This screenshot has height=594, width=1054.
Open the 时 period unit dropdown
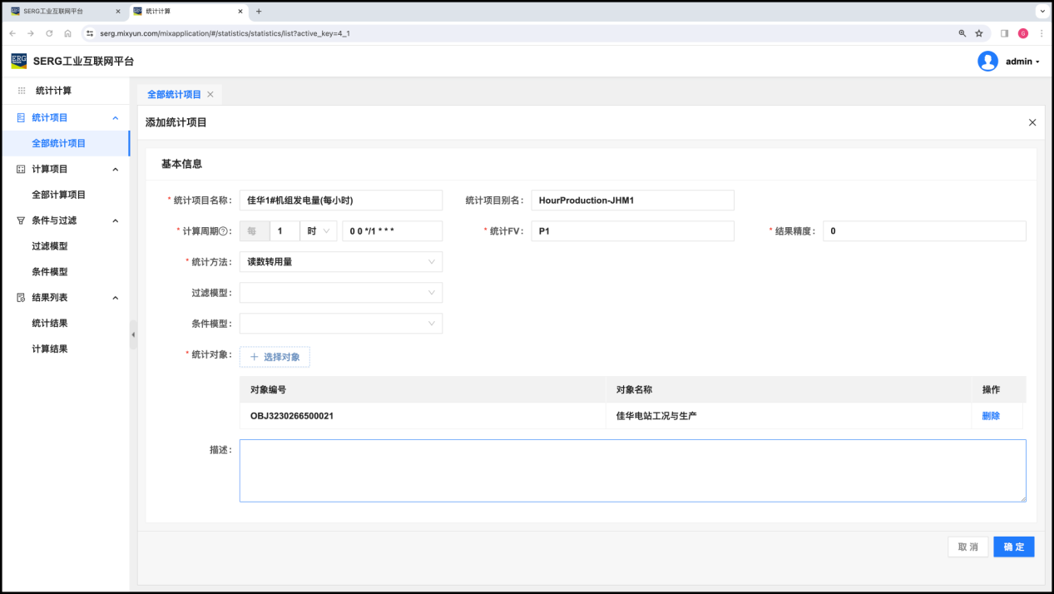[x=318, y=231]
